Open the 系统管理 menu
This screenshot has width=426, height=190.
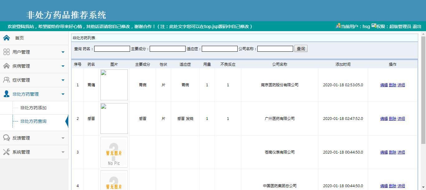34,152
